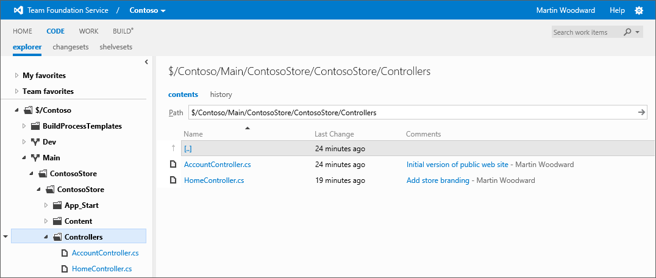Click the BuildProcessTemplates folder icon
The height and width of the screenshot is (278, 656).
35,126
